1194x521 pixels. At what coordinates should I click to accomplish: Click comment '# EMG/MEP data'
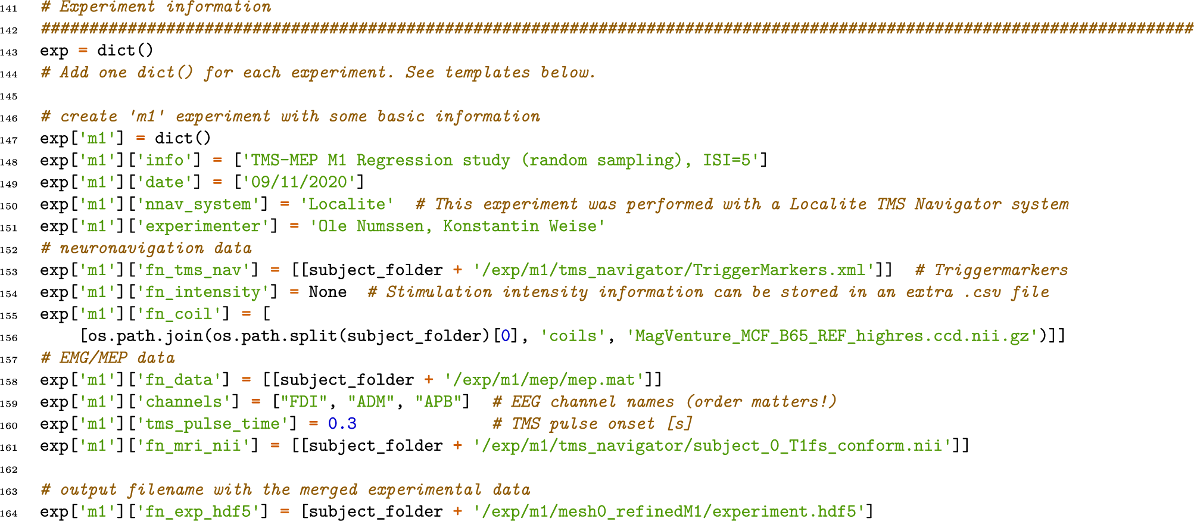point(108,358)
